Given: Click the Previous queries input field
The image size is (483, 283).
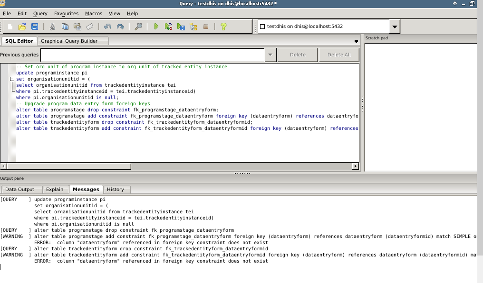Looking at the screenshot, I should point(152,55).
